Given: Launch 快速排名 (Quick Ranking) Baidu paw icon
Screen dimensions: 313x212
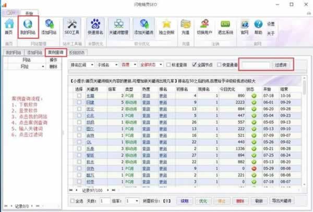Looking at the screenshot, I should point(95,27).
